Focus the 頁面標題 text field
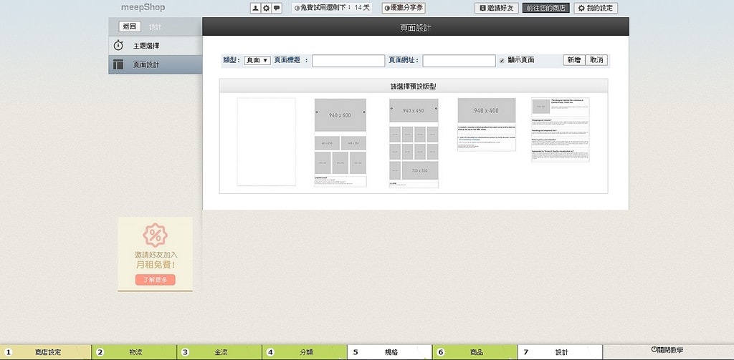This screenshot has height=360, width=734. click(348, 61)
